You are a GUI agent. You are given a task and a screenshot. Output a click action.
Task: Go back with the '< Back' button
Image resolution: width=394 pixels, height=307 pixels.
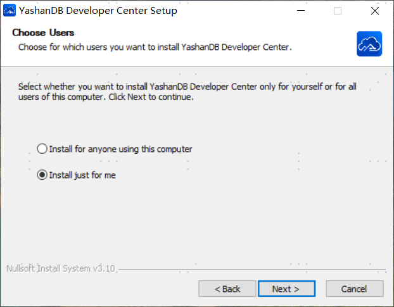(x=227, y=289)
